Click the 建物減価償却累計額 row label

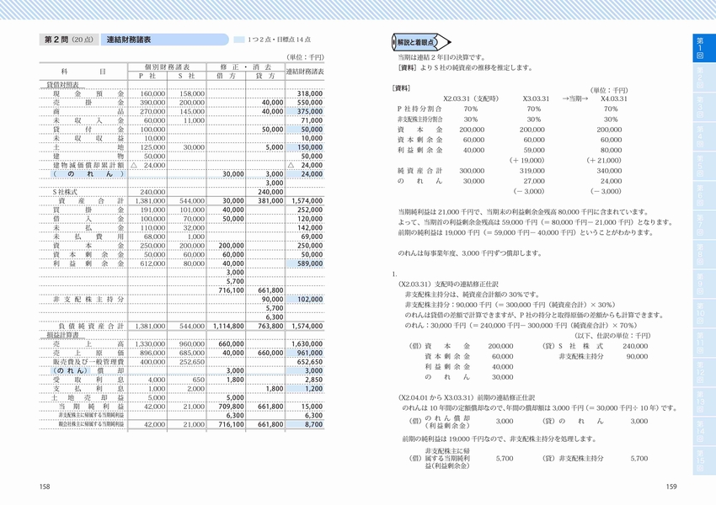click(x=88, y=165)
